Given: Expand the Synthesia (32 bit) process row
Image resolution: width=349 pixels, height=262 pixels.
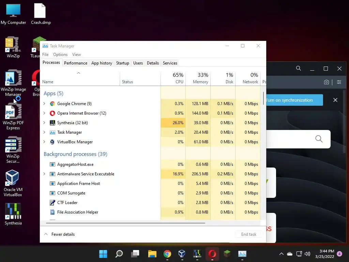Looking at the screenshot, I should (44, 123).
